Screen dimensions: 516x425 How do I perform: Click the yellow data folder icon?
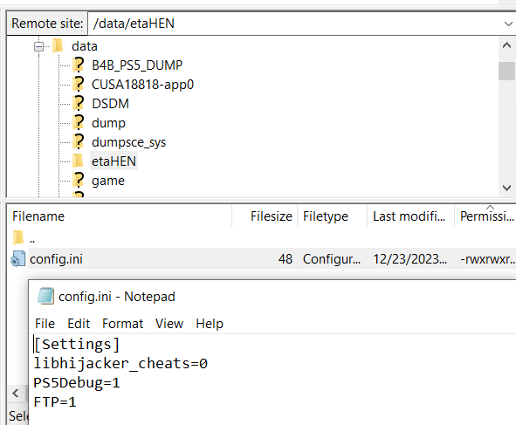(58, 45)
